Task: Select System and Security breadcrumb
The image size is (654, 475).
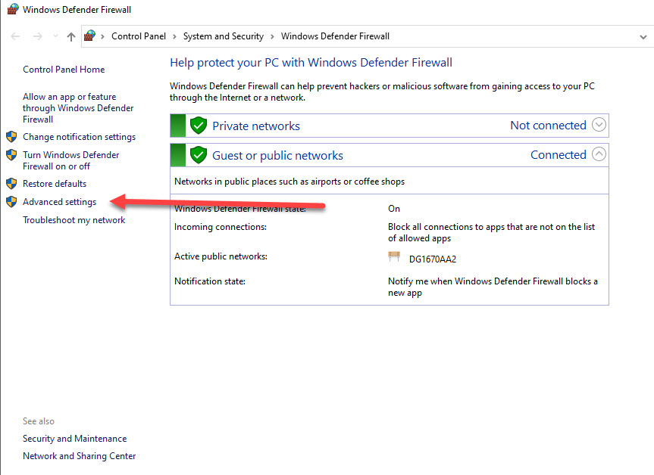Action: (224, 36)
